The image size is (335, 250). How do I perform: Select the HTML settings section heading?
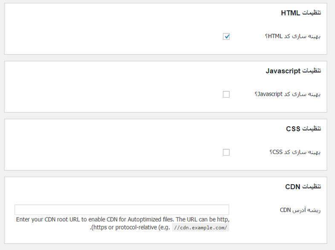click(x=301, y=13)
